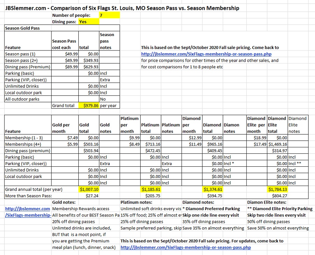Select the $17.49 Diamond Elite per month cell

[257, 144]
